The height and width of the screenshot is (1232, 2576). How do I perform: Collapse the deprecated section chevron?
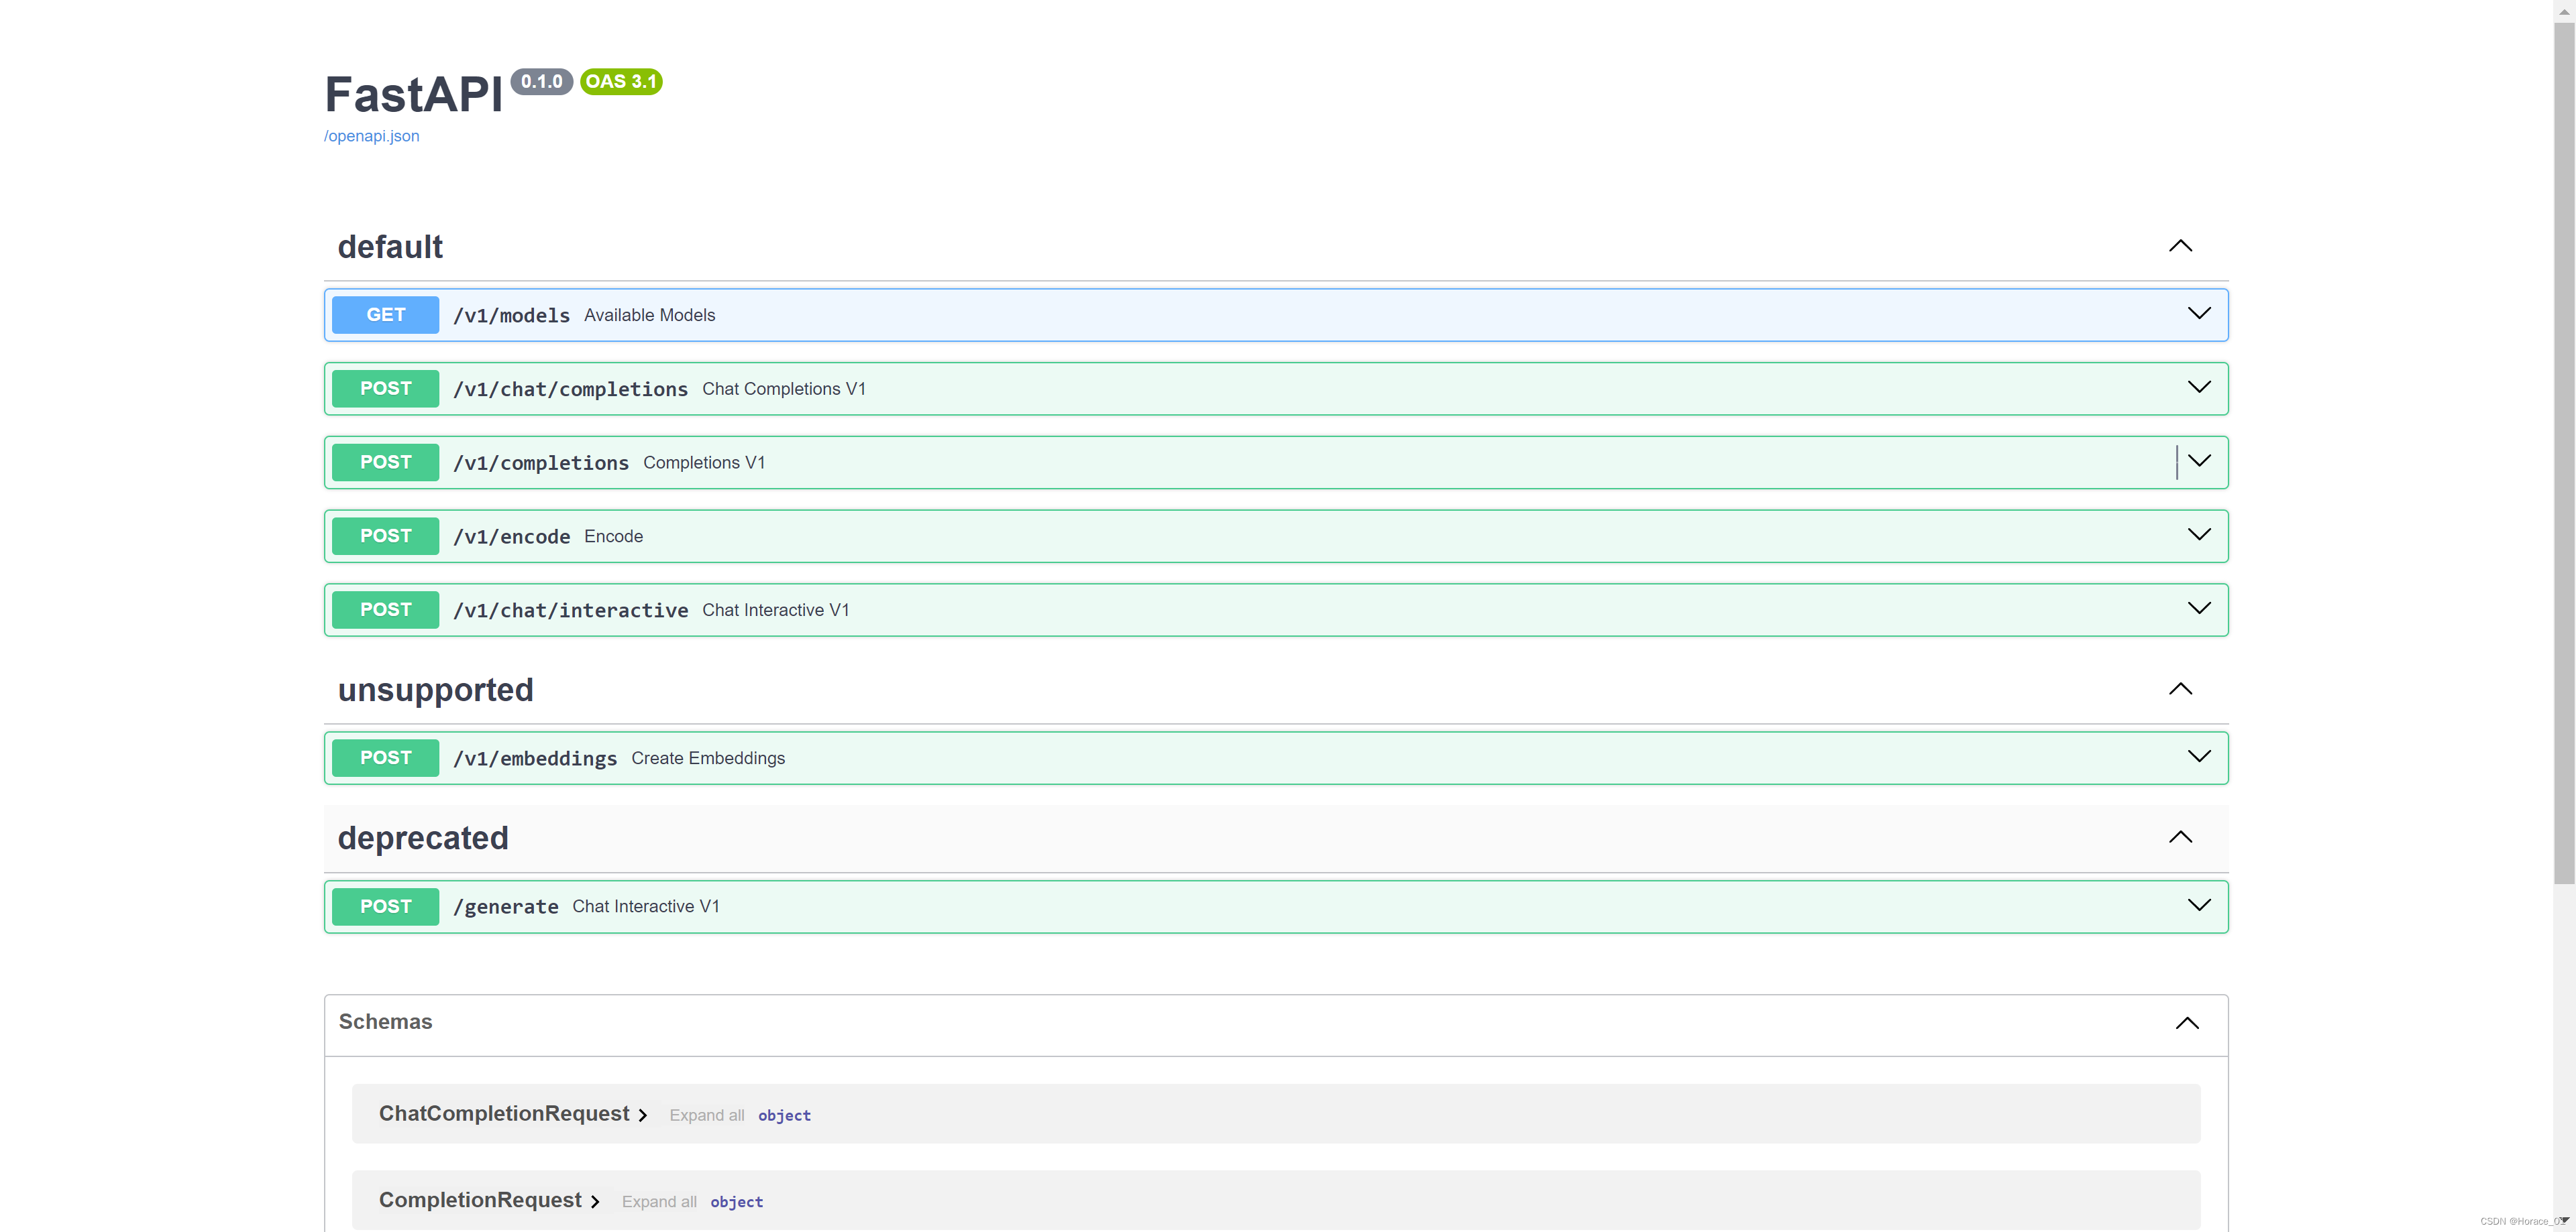pyautogui.click(x=2180, y=837)
